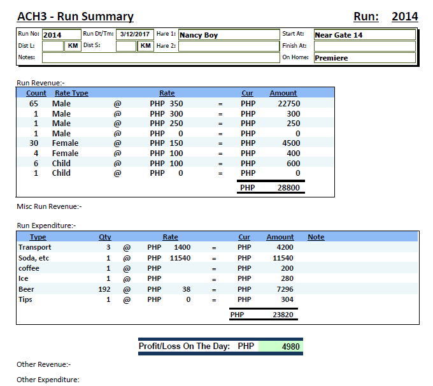Select the empty Notes field
The image size is (433, 386).
(x=160, y=57)
